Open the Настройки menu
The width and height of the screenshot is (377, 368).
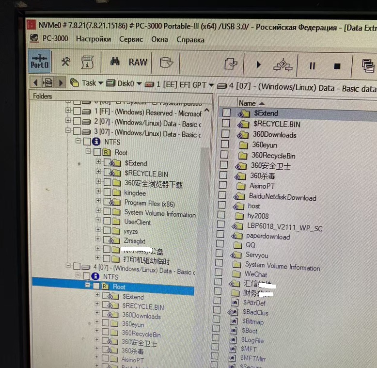[94, 39]
